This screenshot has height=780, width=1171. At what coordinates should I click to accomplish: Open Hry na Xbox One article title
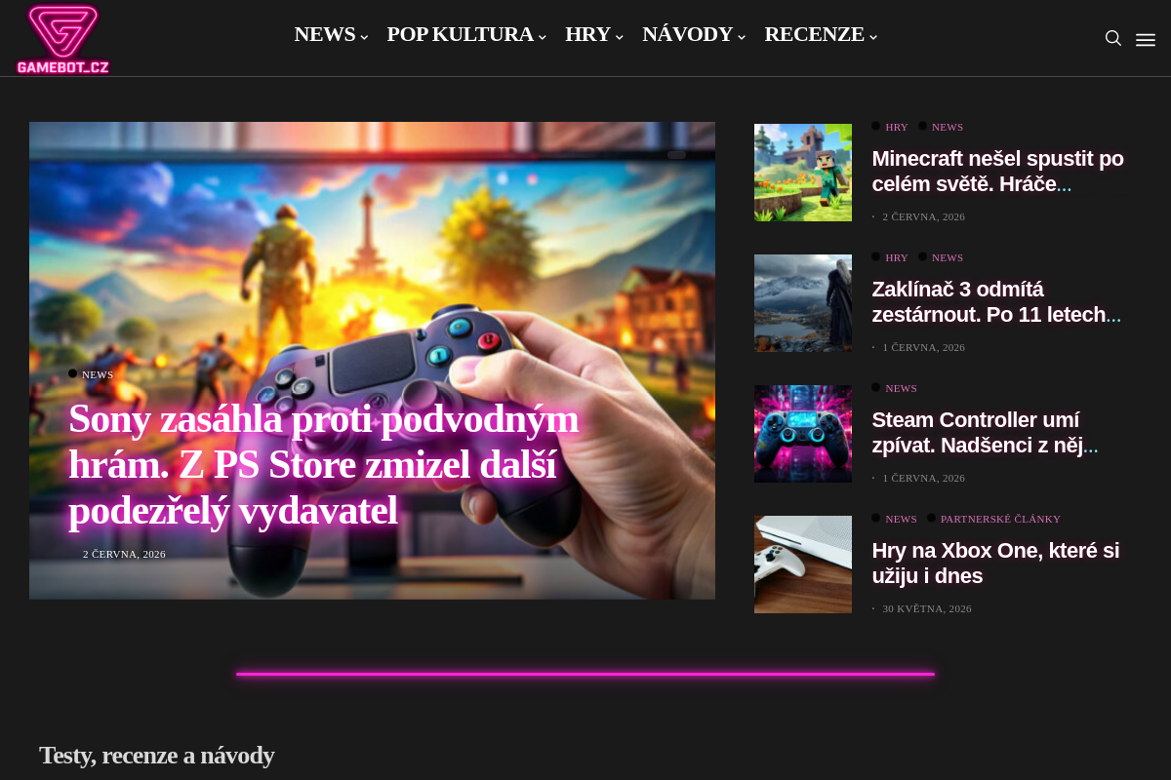tap(995, 563)
